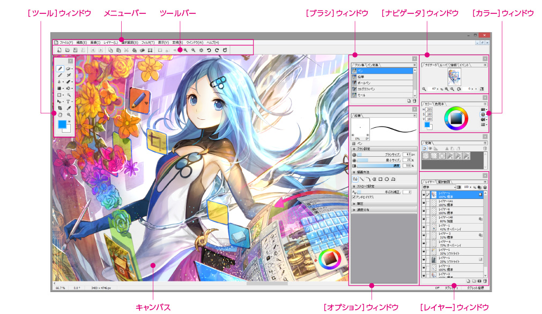542x314 pixels.
Task: Toggle the anti-aliasing (アンチエイリアス) checkbox
Action: (354, 197)
